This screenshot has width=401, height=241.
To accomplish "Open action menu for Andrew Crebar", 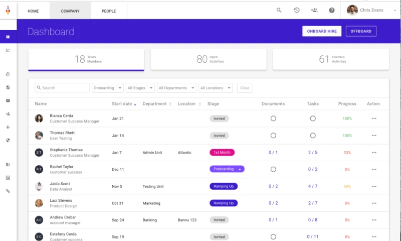I will [x=374, y=220].
